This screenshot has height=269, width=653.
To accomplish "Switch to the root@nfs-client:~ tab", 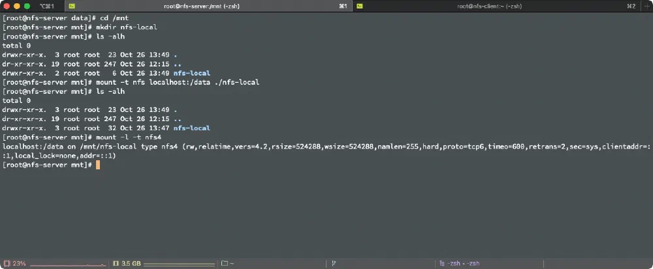I will pyautogui.click(x=495, y=6).
